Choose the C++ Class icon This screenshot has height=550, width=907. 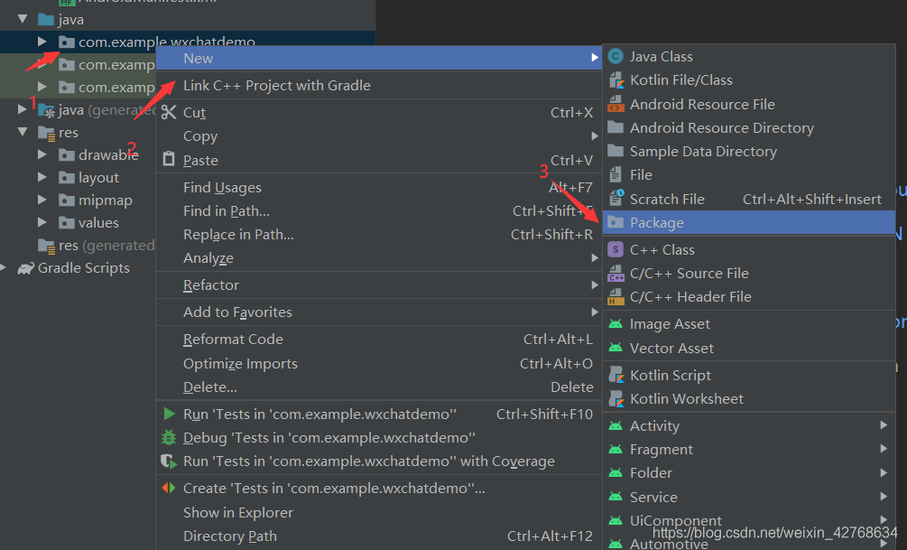pos(616,249)
